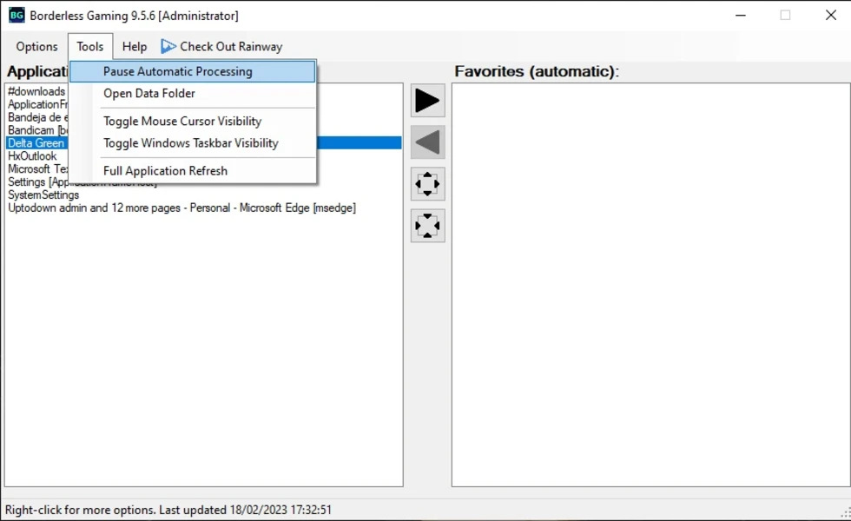The height and width of the screenshot is (521, 851).
Task: Collapse the Tools menu
Action: pos(89,47)
